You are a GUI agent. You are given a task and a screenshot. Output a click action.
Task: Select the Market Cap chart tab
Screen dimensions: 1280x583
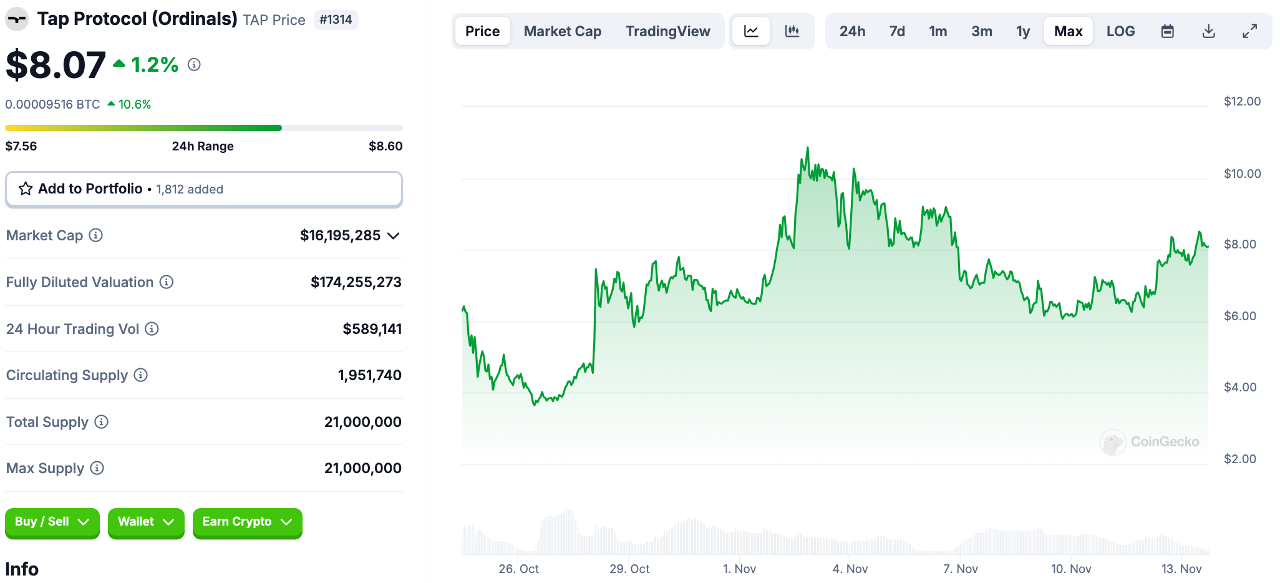(x=563, y=31)
